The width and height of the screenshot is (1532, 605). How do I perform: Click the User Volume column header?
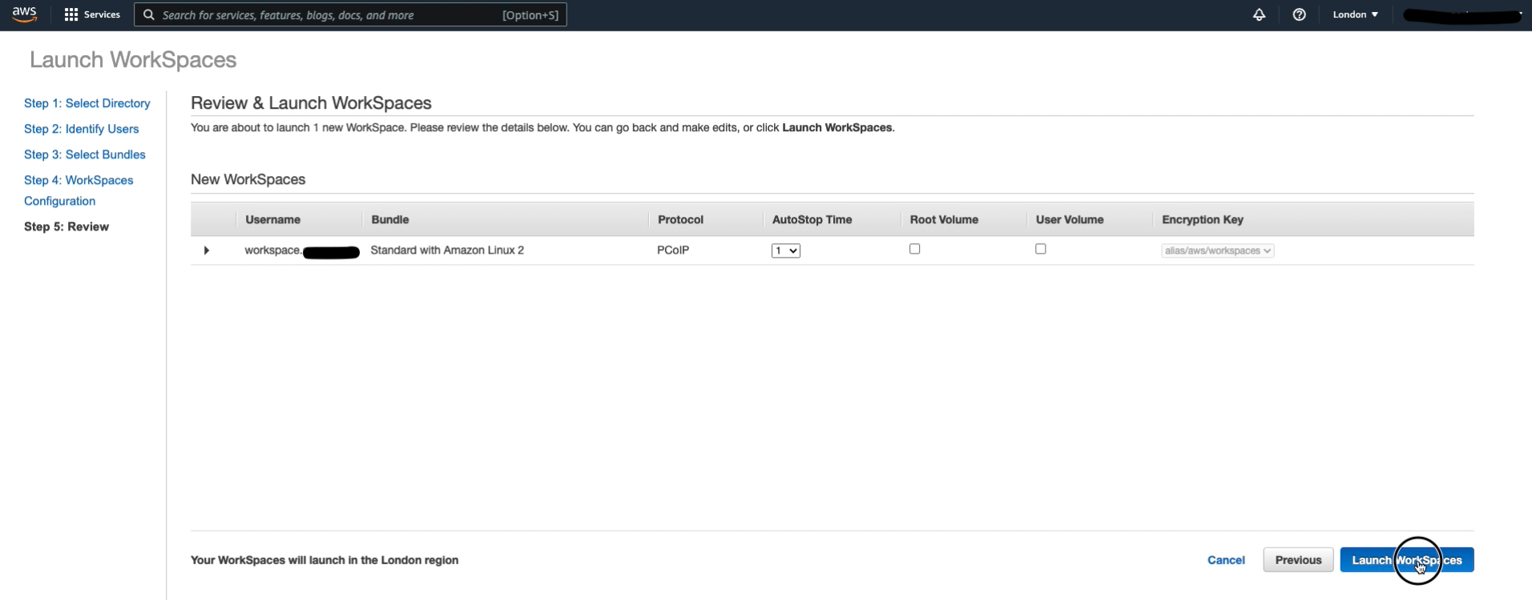tap(1070, 220)
